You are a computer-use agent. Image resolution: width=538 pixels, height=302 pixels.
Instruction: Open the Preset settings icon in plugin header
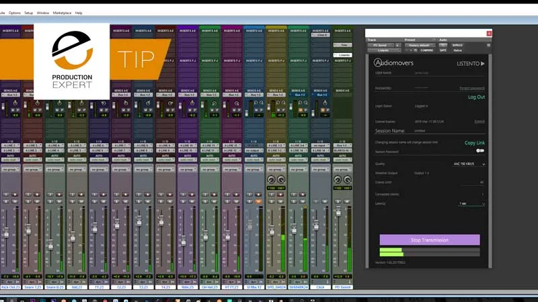(x=434, y=40)
